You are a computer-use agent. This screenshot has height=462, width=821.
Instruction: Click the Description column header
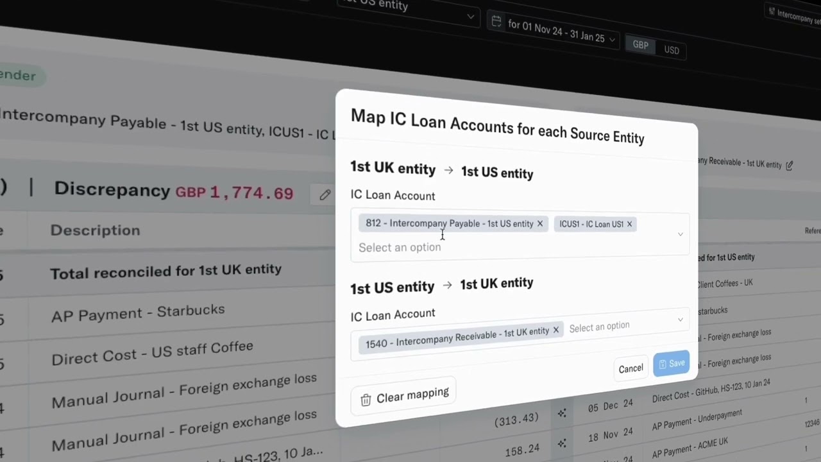click(95, 230)
